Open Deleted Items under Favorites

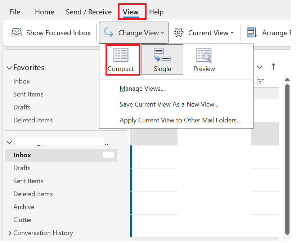[33, 120]
